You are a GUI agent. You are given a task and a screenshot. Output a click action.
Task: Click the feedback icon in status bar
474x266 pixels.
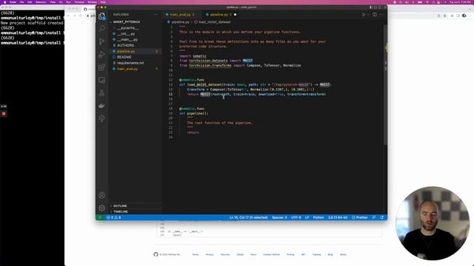[x=374, y=217]
